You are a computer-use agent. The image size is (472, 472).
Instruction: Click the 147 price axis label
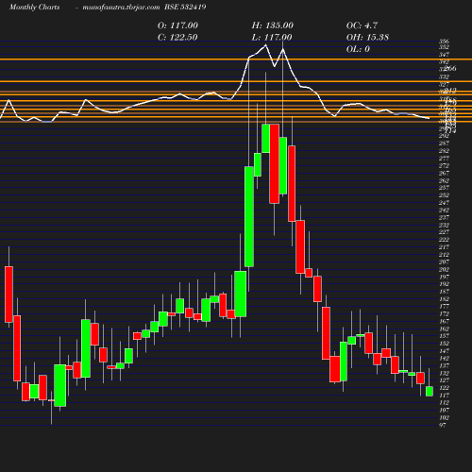[x=444, y=351]
